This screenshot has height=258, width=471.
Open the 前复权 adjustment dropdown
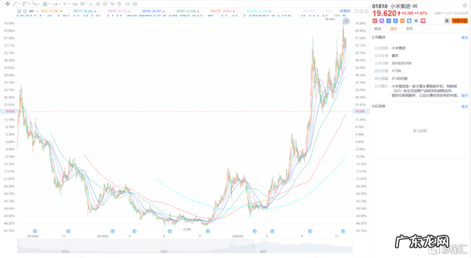345,11
